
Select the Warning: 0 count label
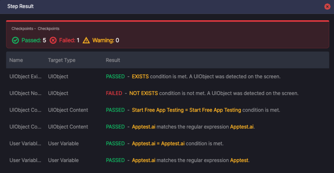click(106, 40)
